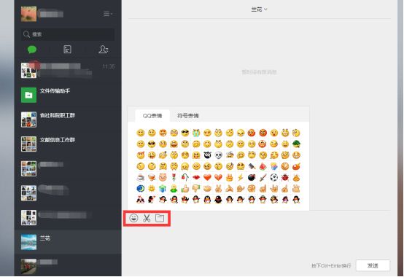The height and width of the screenshot is (277, 404).
Task: Open the 文件传输助手 chat
Action: click(x=68, y=95)
